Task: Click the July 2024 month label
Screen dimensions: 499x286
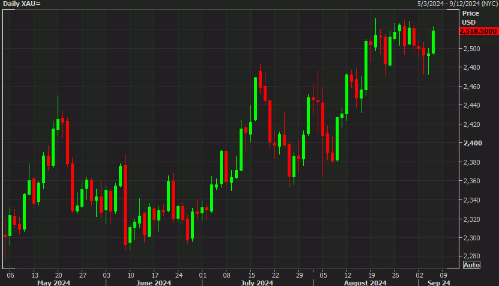Action: pyautogui.click(x=257, y=283)
